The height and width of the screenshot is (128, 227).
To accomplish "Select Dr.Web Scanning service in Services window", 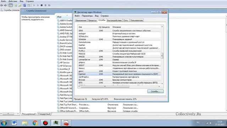I will [x=65, y=59].
